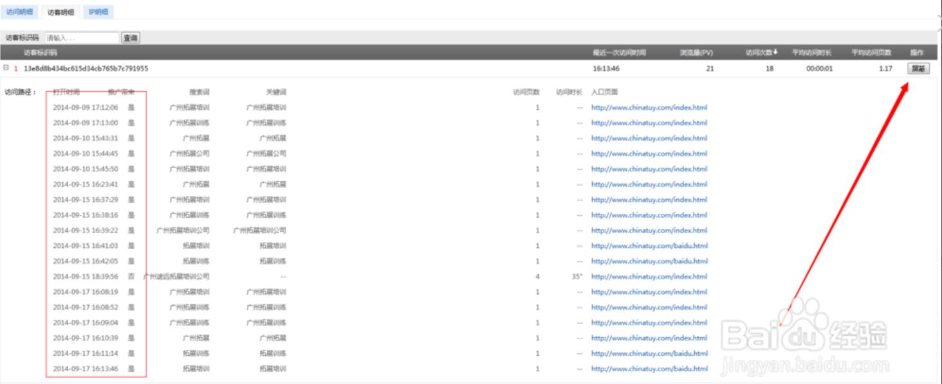Open index.html link for 2014-09-17 16:08:19 visit

649,292
